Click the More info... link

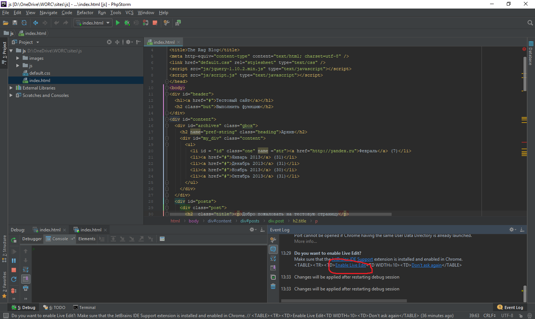click(x=305, y=241)
